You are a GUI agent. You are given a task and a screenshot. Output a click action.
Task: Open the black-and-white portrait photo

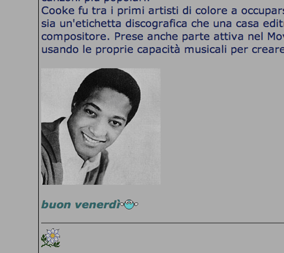tap(101, 127)
